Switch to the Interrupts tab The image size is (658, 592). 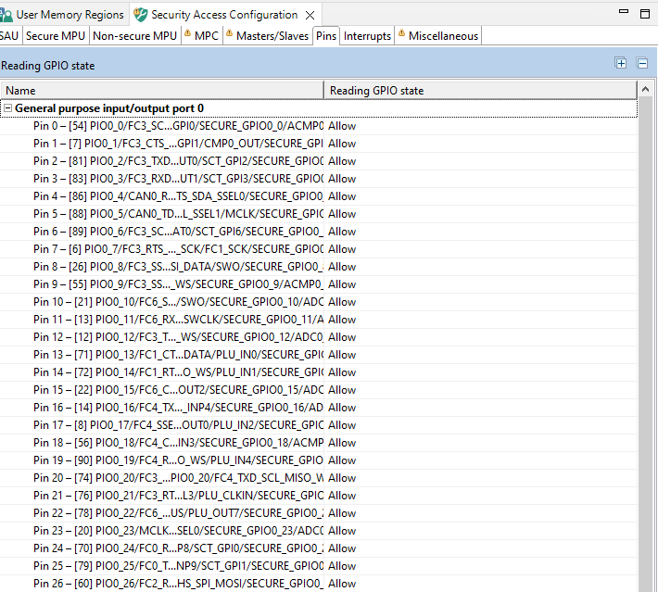(x=367, y=36)
